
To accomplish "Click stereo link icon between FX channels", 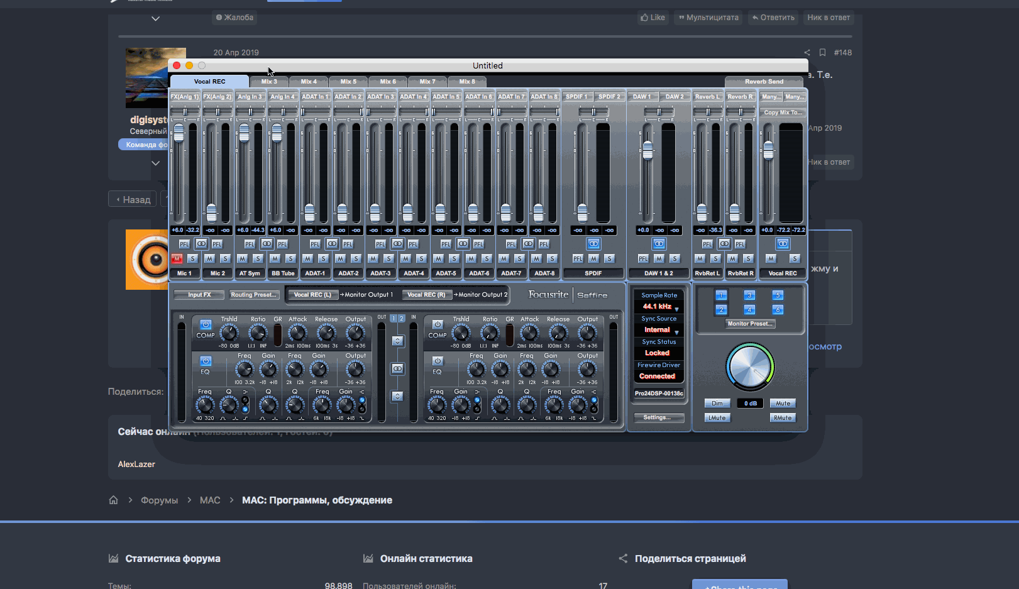I will [x=201, y=243].
